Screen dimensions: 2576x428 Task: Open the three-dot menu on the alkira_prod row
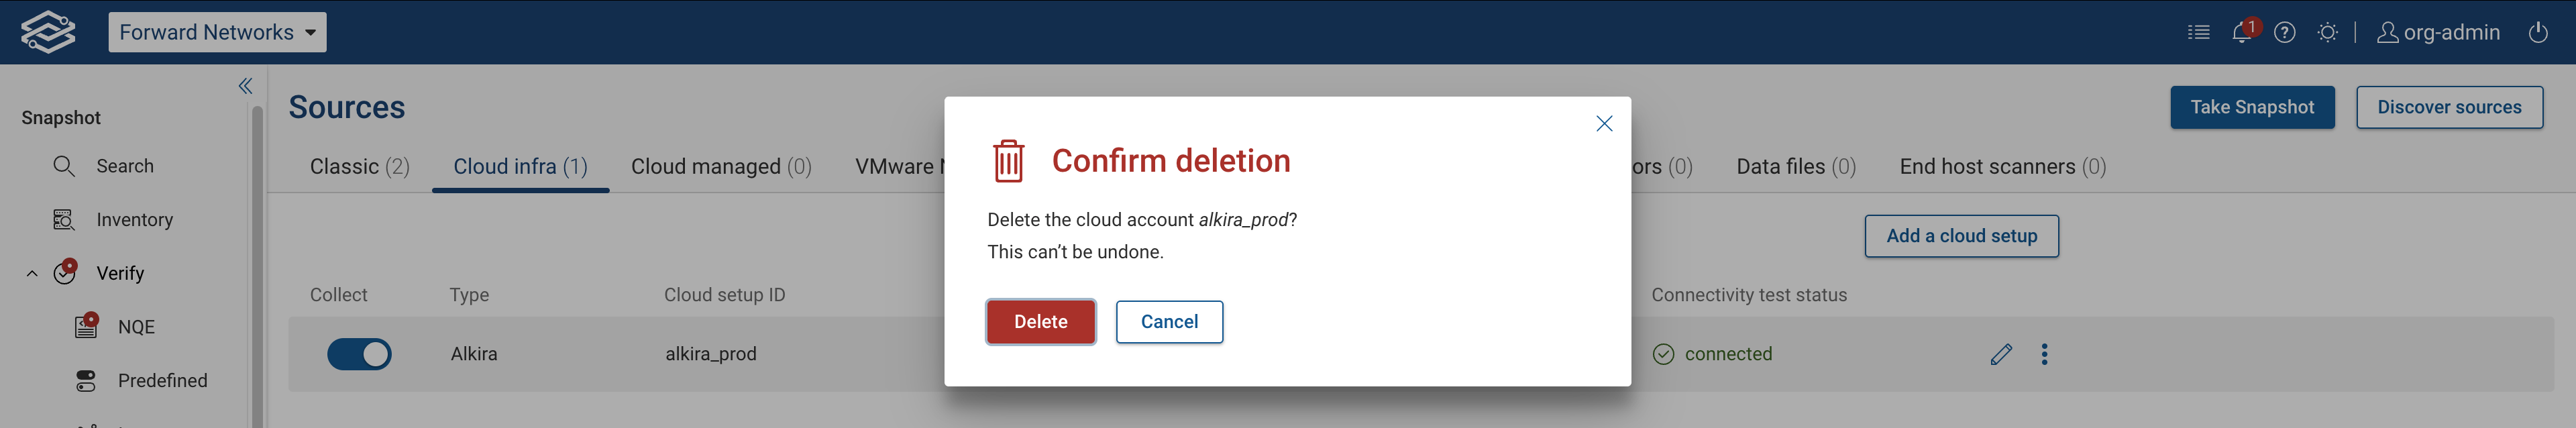2044,353
